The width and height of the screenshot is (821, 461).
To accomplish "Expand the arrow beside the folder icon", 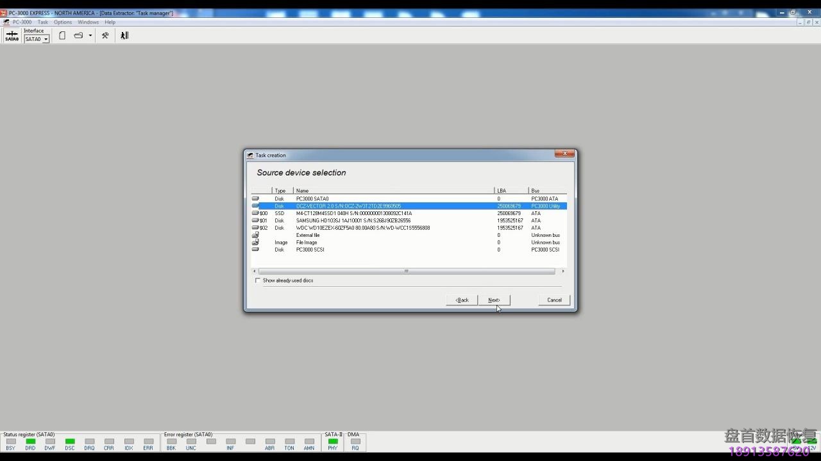I will pyautogui.click(x=90, y=36).
